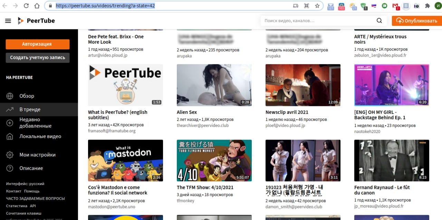
Task: Open the hamburger menu next to PeerTube logo
Action: (x=8, y=21)
